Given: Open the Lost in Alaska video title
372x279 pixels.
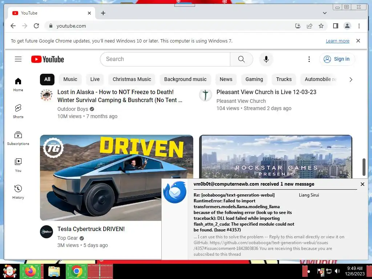Looking at the screenshot, I should [x=120, y=96].
